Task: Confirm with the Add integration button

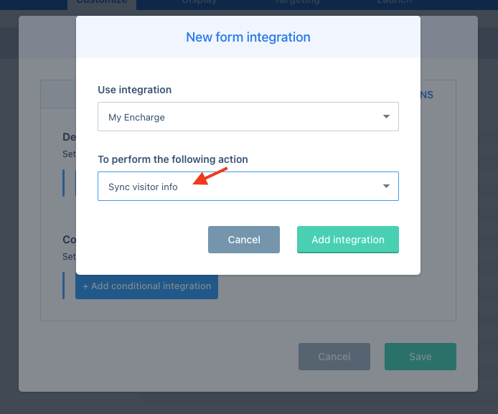Action: 348,240
